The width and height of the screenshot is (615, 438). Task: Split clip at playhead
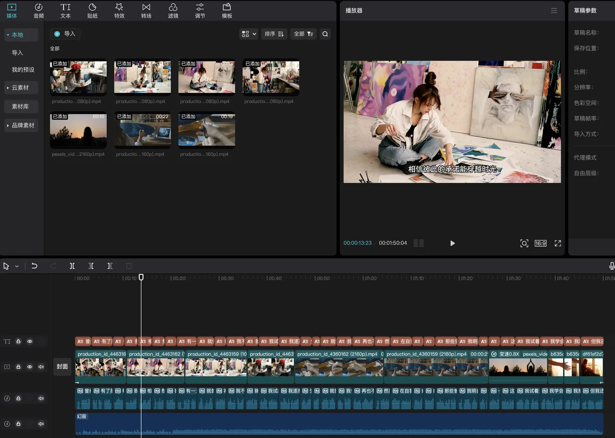72,266
